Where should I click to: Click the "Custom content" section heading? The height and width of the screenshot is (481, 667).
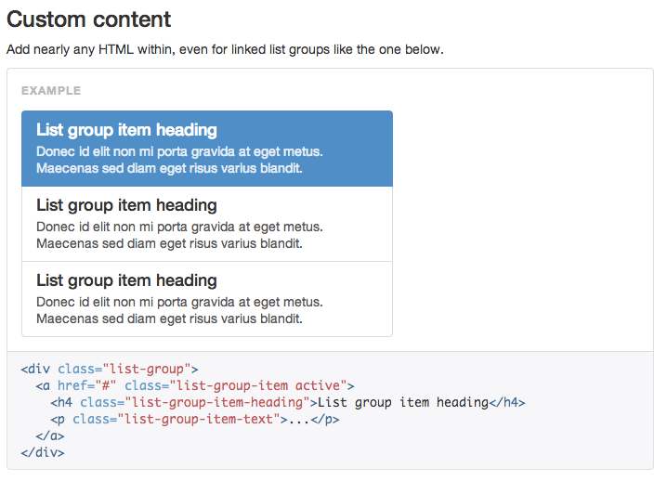click(89, 19)
